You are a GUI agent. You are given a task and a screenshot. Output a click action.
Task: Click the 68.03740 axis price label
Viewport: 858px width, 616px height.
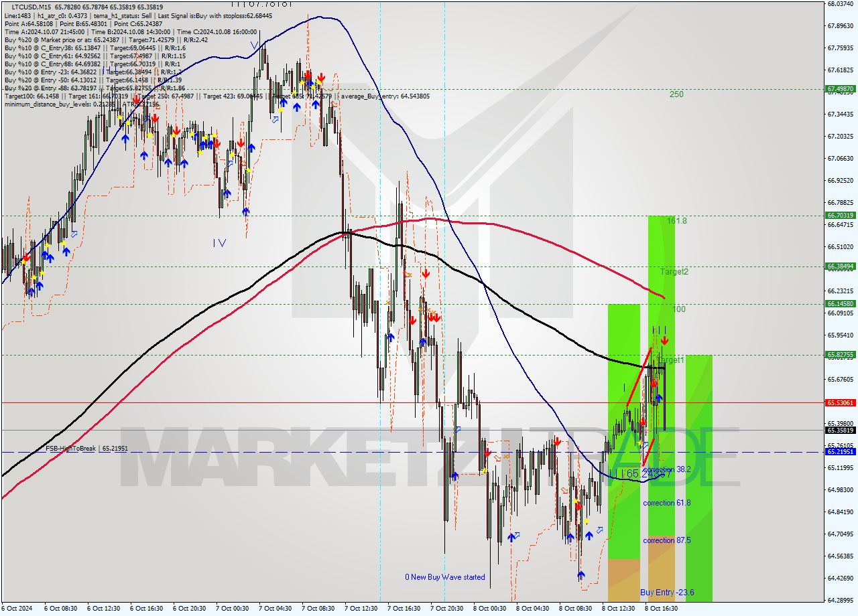841,4
